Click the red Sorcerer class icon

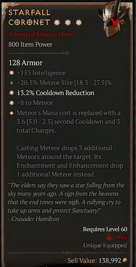coord(109,237)
